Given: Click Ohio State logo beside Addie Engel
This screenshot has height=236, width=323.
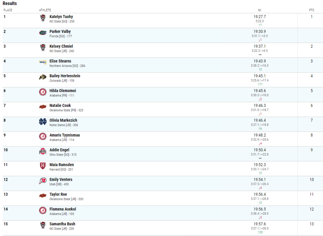Looking at the screenshot, I should click(x=43, y=151).
